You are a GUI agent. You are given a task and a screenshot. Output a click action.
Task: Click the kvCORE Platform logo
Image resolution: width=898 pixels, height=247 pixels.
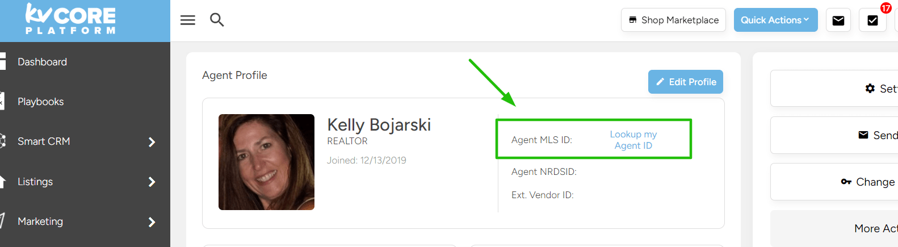[70, 19]
